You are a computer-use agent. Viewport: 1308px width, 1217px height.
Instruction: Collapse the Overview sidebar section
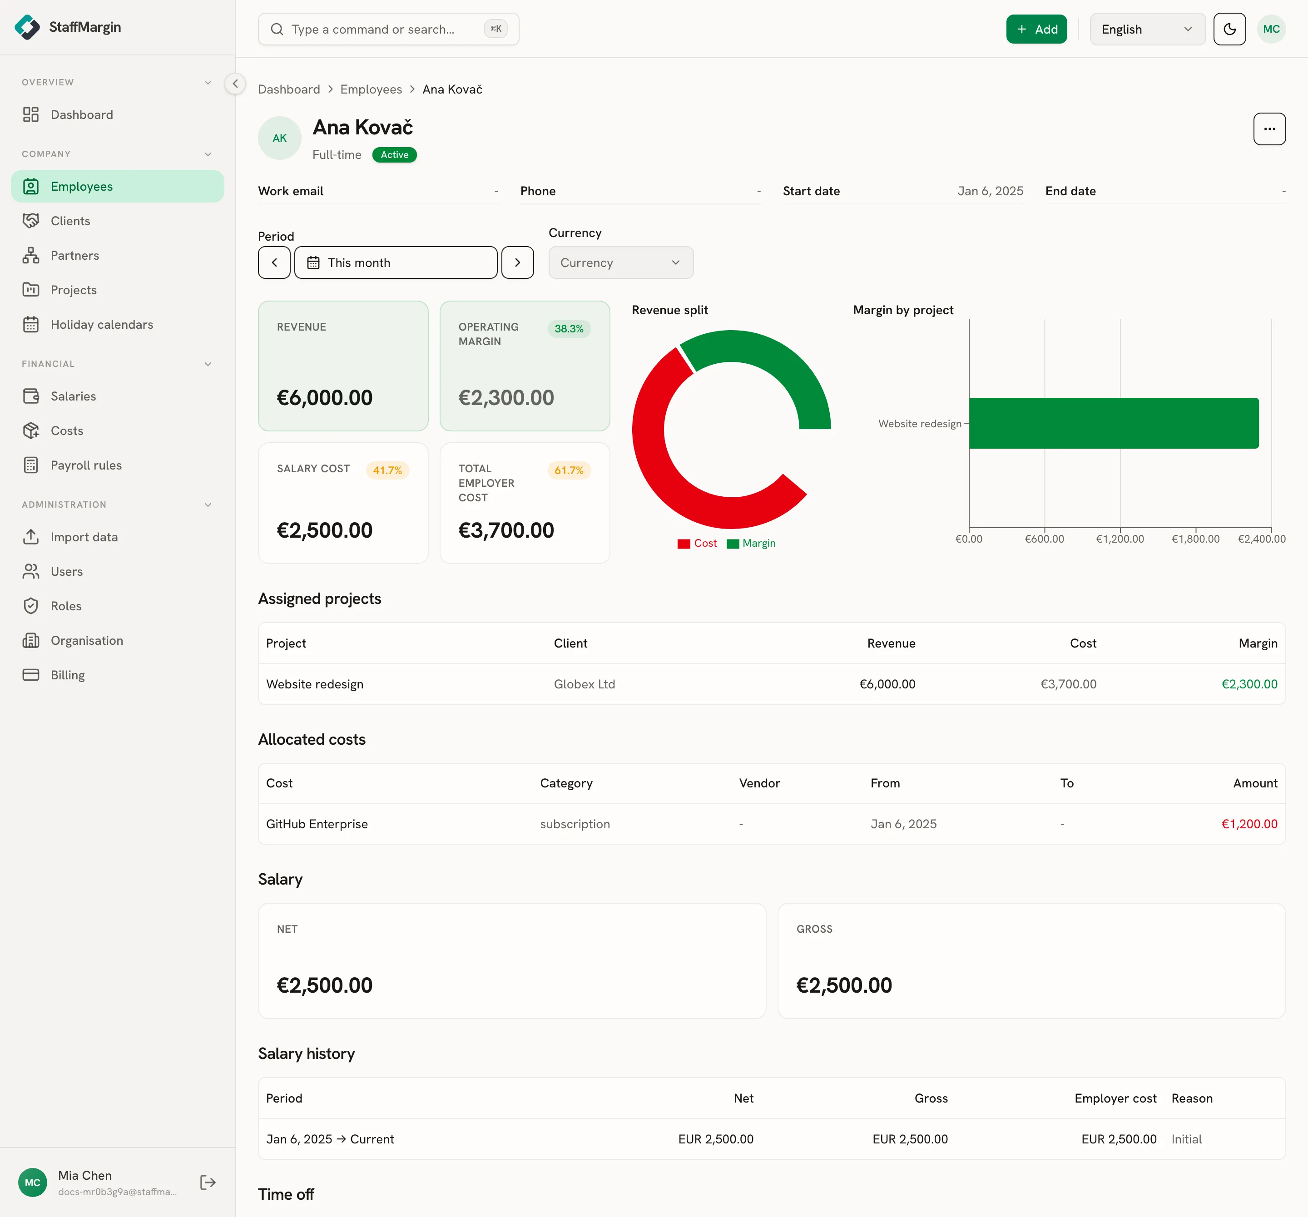tap(208, 82)
